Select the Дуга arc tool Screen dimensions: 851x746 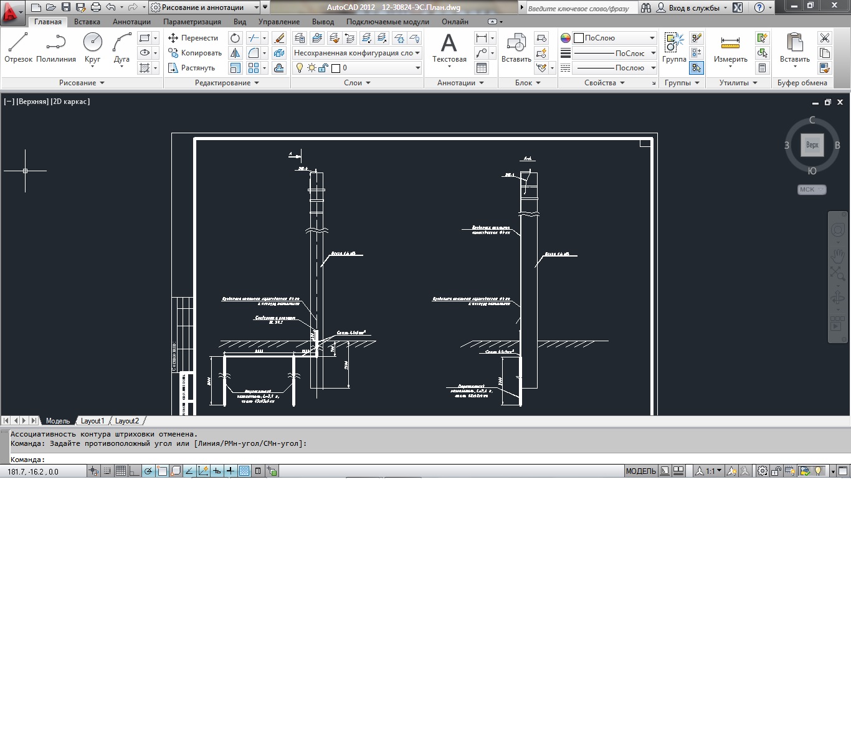(x=121, y=48)
